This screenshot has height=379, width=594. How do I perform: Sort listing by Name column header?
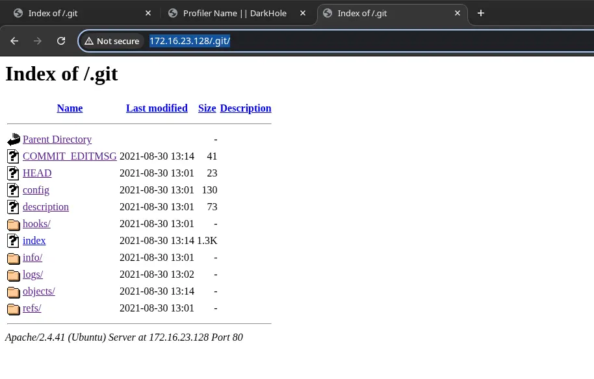pyautogui.click(x=70, y=108)
